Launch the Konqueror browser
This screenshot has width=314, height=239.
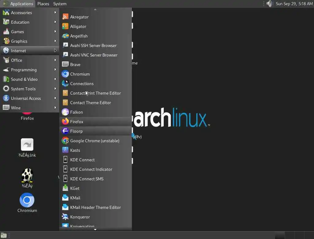pos(96,217)
